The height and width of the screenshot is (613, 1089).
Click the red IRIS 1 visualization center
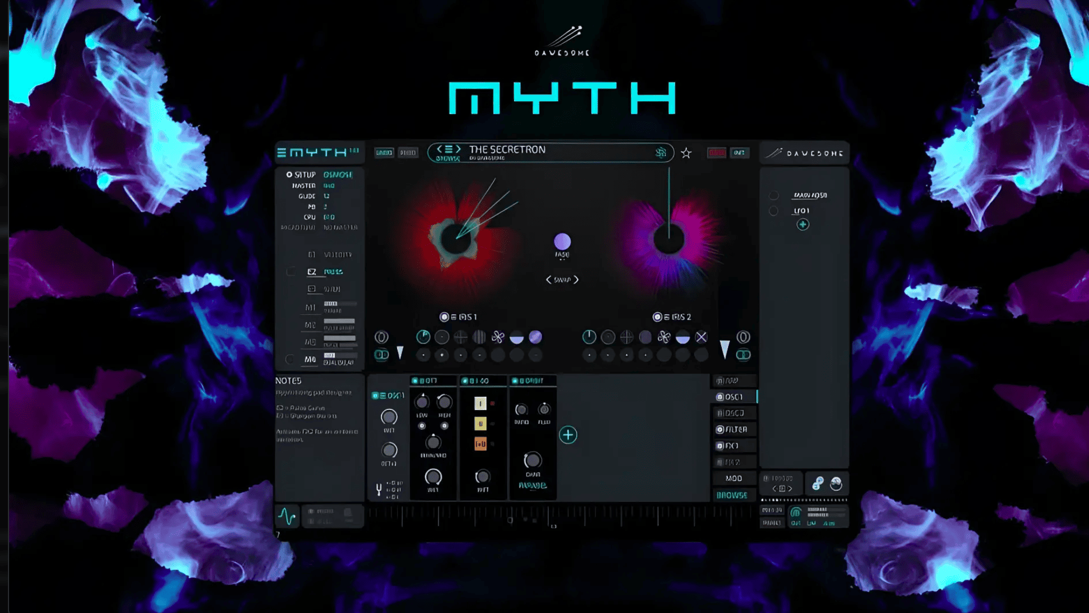coord(456,239)
